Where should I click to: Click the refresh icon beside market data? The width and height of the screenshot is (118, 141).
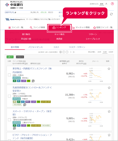pos(111,14)
